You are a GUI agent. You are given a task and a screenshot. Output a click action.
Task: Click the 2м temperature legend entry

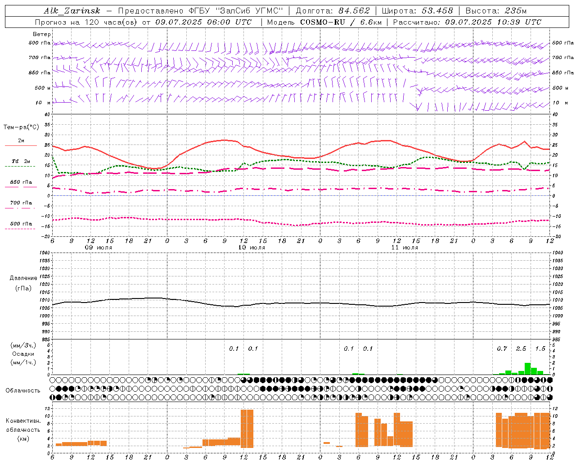(21, 141)
